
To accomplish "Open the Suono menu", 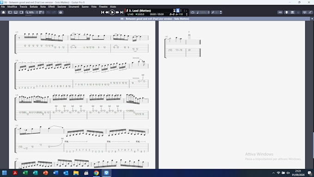I will click(x=85, y=6).
